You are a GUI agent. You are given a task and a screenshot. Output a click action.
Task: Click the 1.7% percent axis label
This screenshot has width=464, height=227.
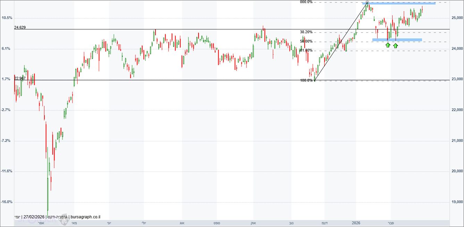point(6,79)
